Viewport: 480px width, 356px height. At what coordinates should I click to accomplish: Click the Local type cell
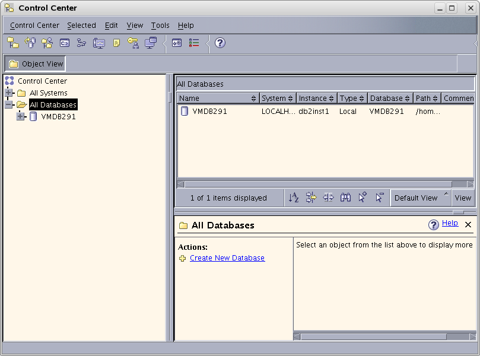pos(348,112)
